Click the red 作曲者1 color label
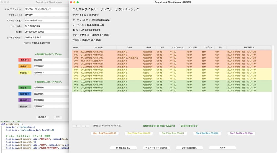 [25, 60]
